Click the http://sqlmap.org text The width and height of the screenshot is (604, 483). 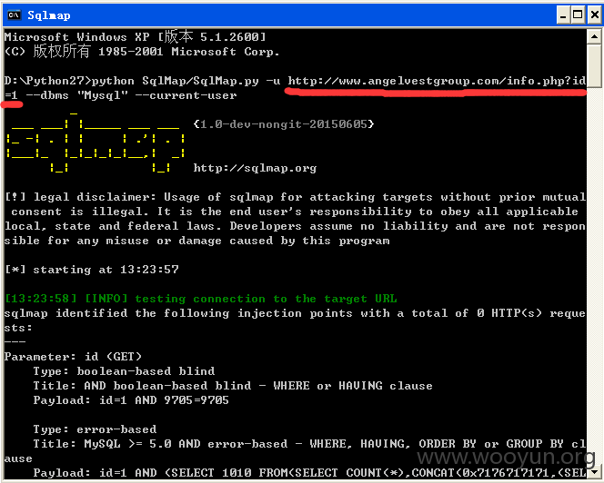tap(255, 168)
